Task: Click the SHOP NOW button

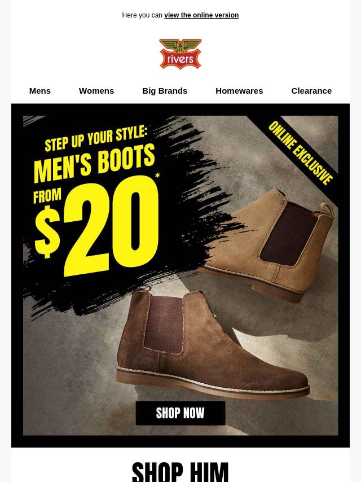Action: pos(180,413)
